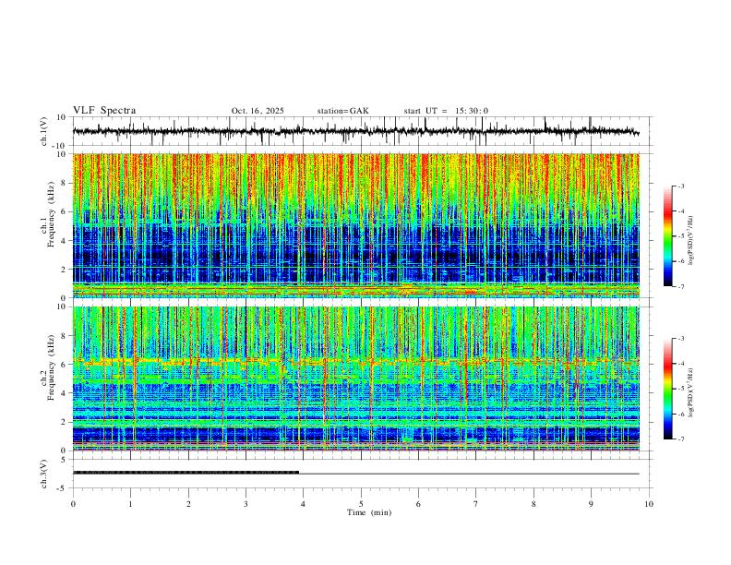
Task: Click the start UT 15:30:0 text
Action: click(x=446, y=111)
